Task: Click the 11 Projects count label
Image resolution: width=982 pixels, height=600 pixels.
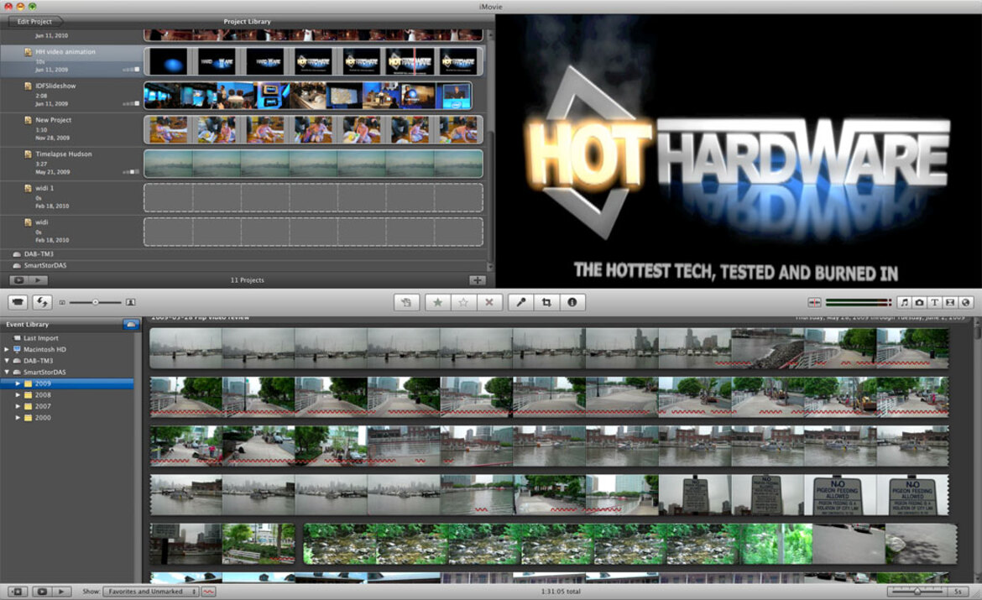Action: pos(247,280)
